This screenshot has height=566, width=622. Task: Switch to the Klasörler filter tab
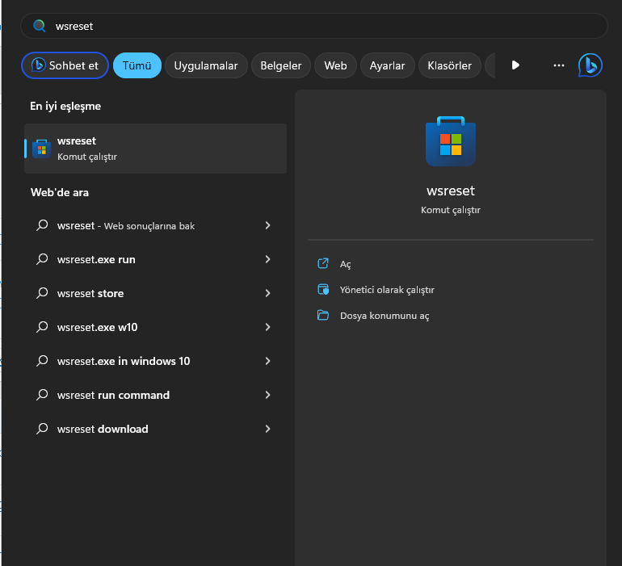(450, 65)
